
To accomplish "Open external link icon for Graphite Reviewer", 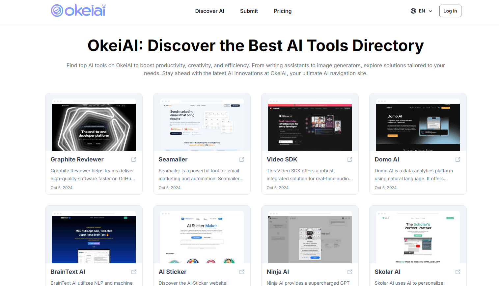I will (134, 159).
